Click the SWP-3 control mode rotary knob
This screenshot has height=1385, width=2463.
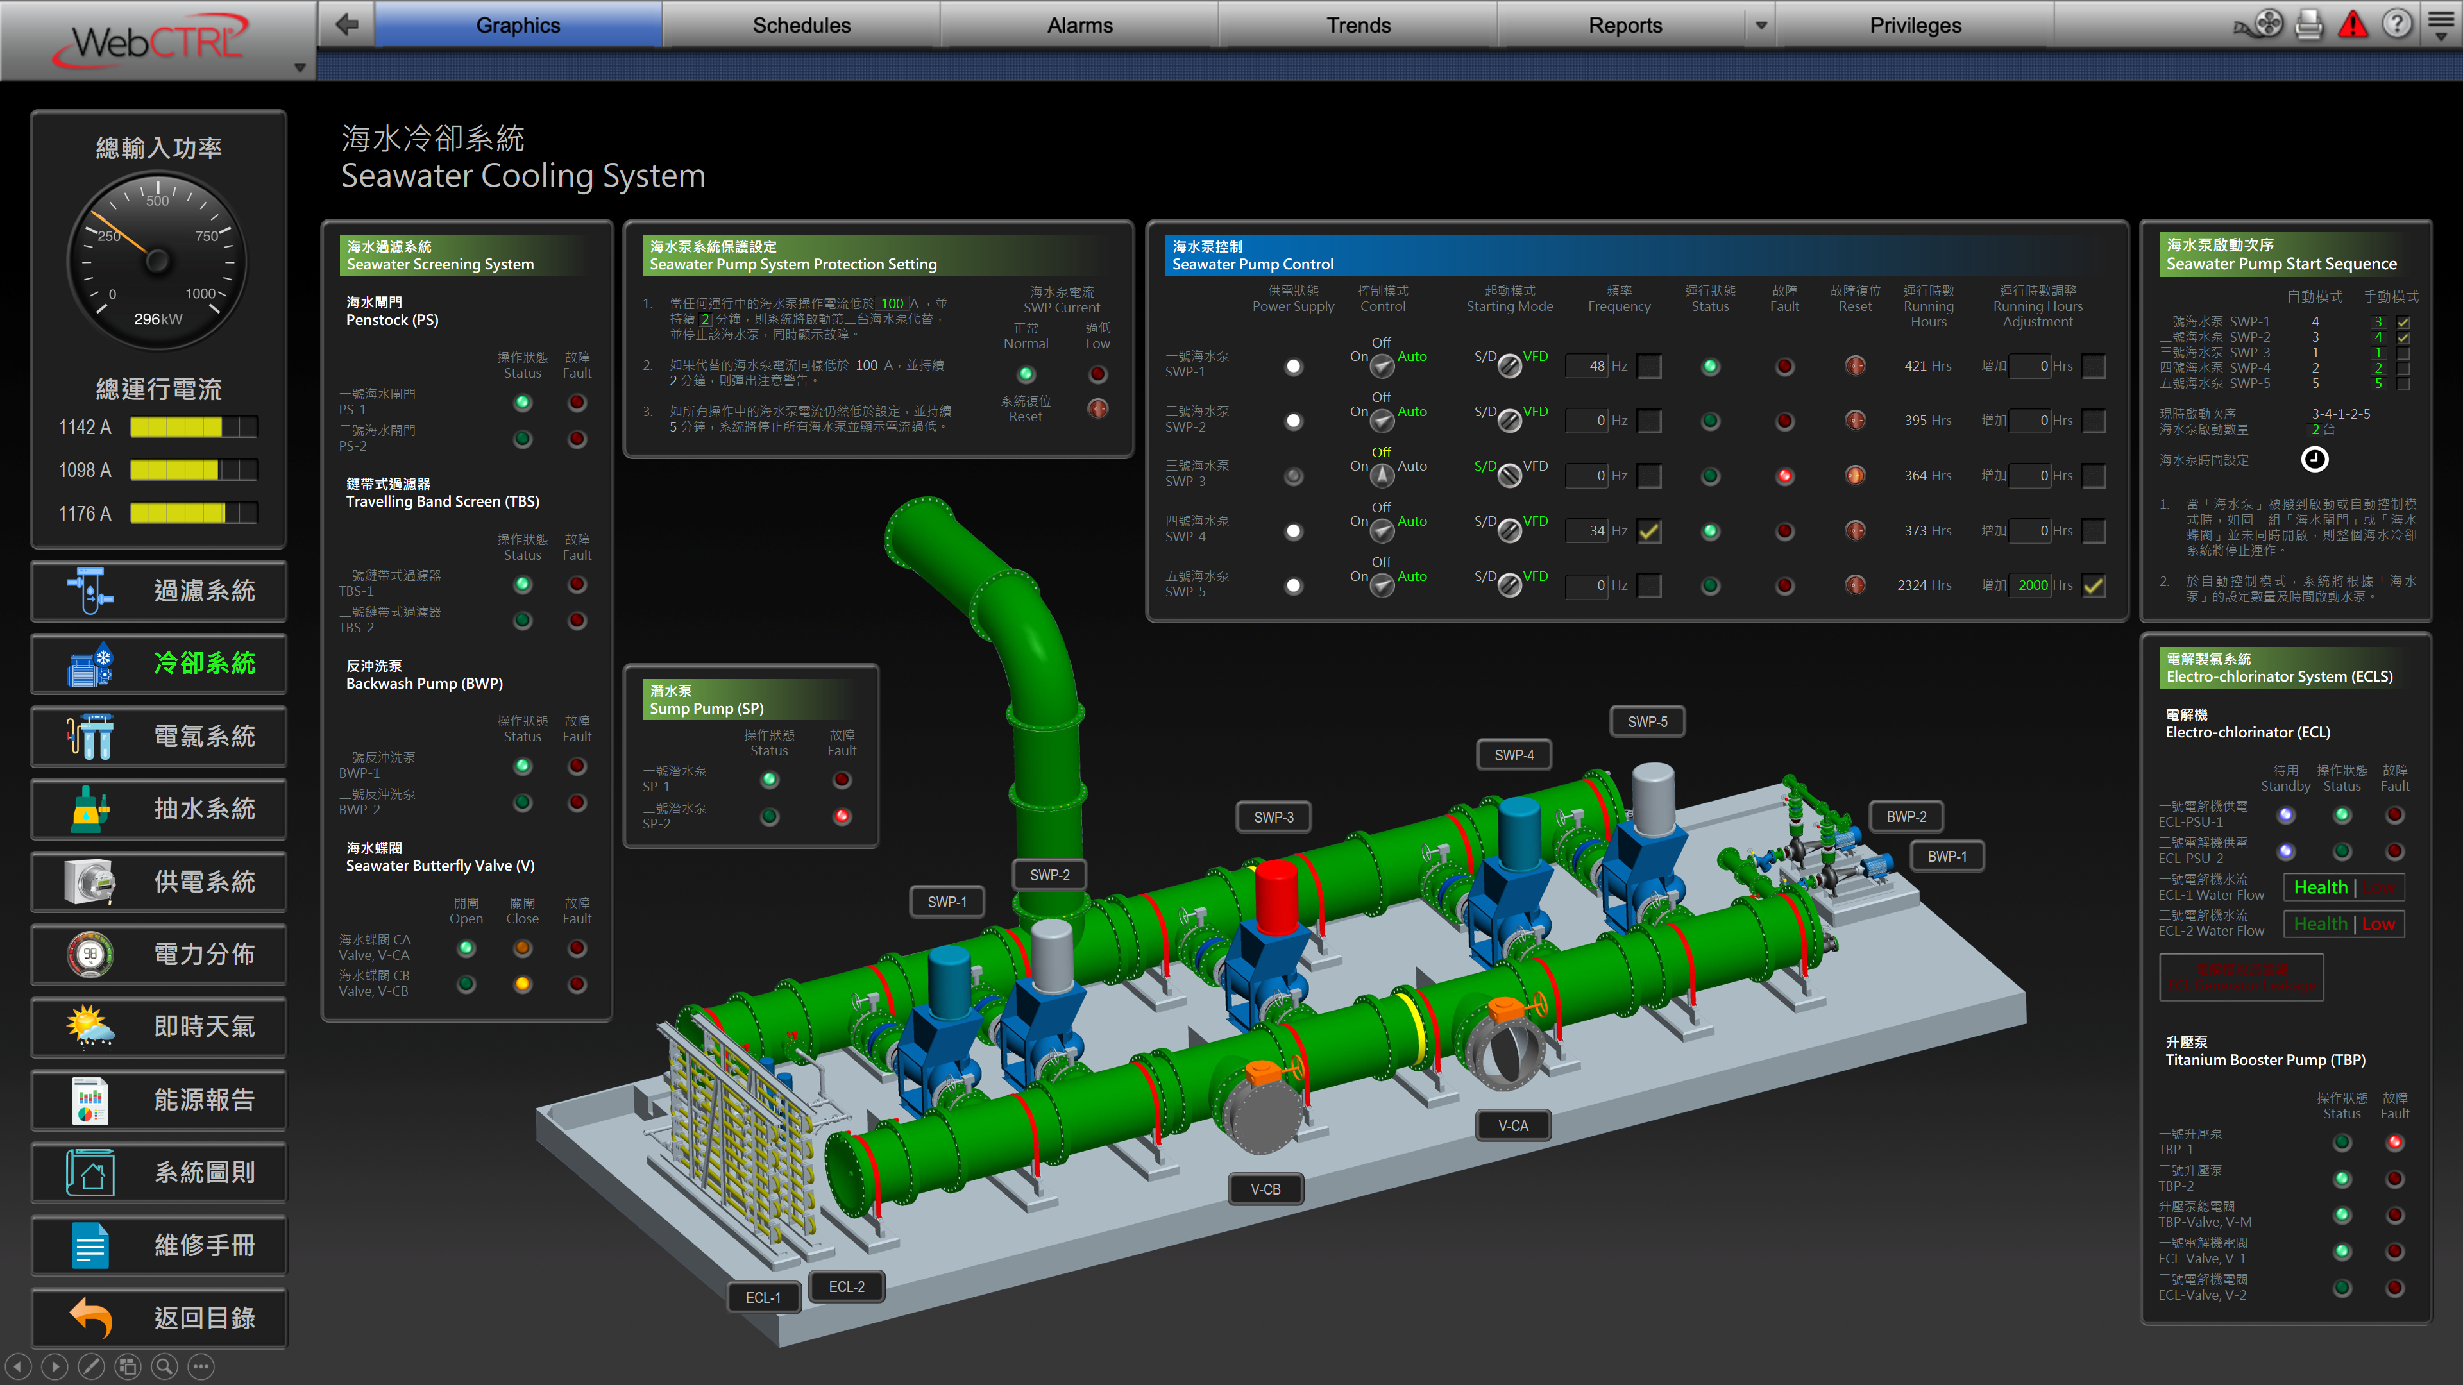(x=1383, y=475)
